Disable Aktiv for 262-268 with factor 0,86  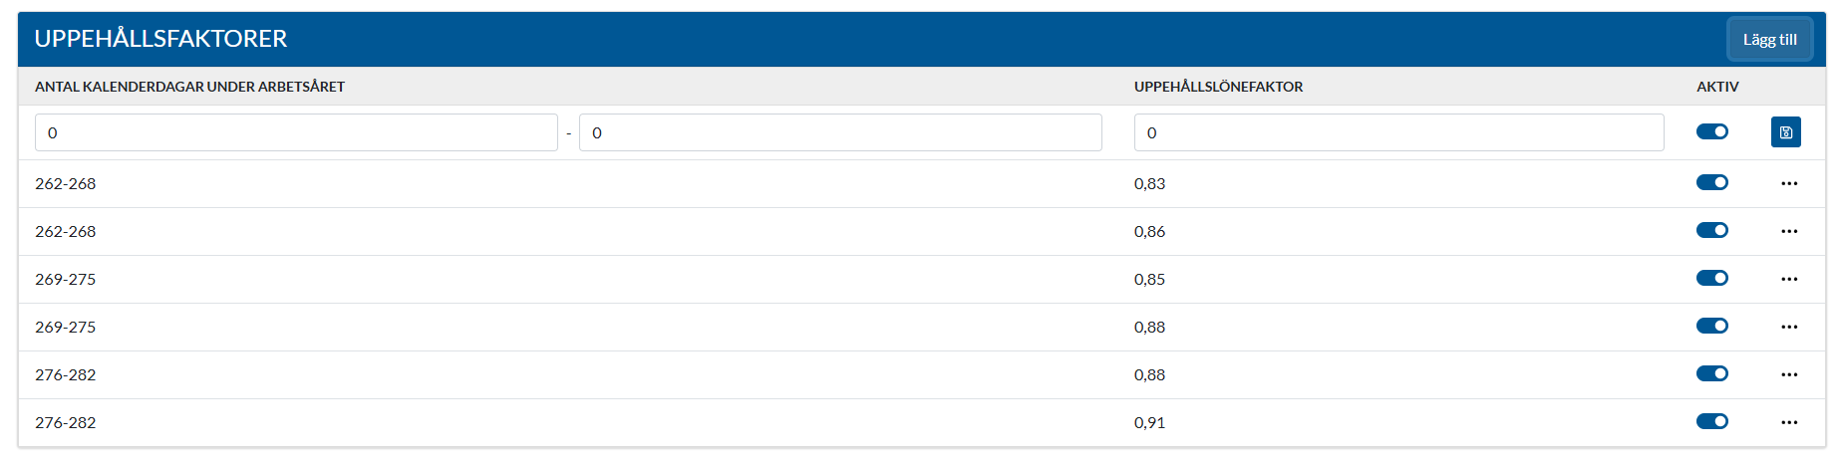click(1711, 230)
